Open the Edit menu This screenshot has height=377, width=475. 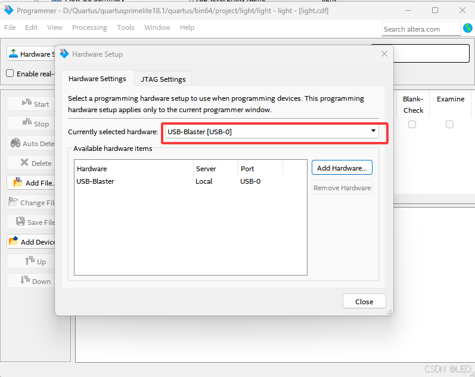coord(31,27)
